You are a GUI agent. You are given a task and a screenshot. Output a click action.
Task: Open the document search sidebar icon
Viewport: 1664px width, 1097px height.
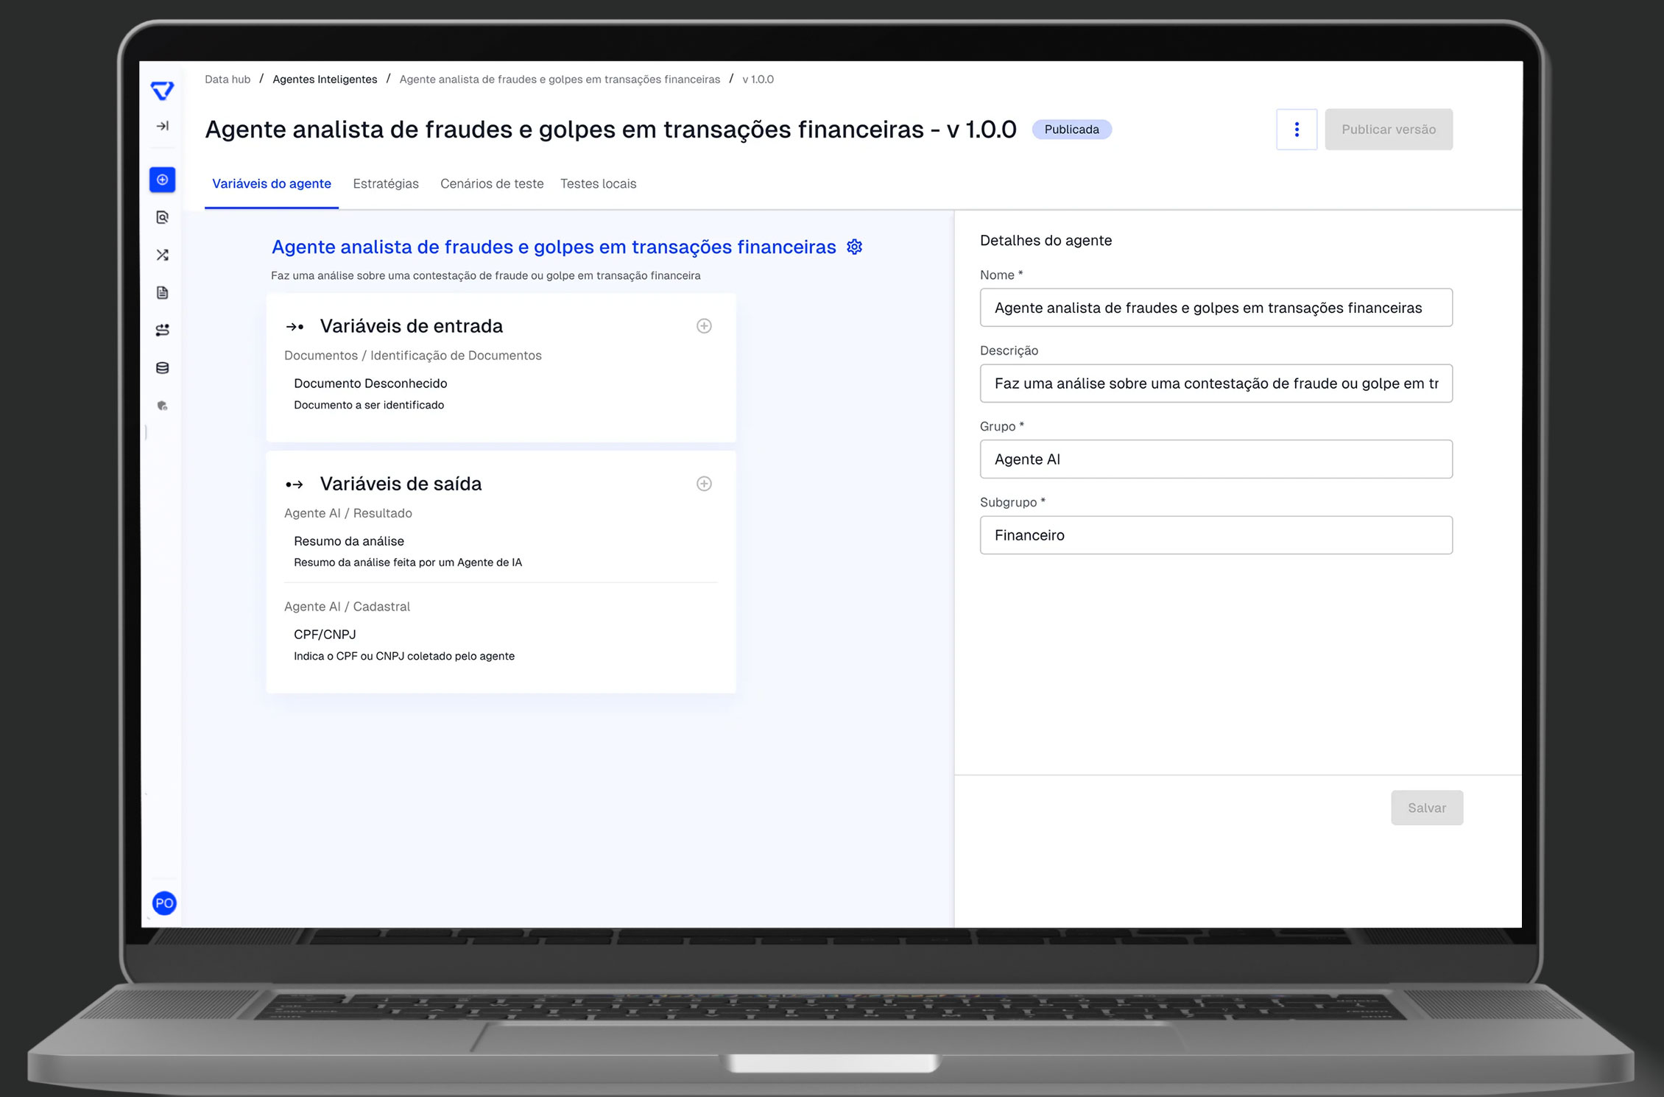click(163, 217)
